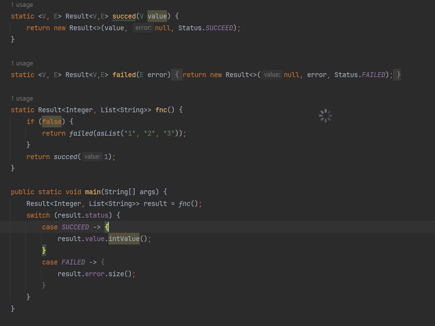Click the failed method name in its declaration
This screenshot has height=326, width=435.
coord(124,75)
